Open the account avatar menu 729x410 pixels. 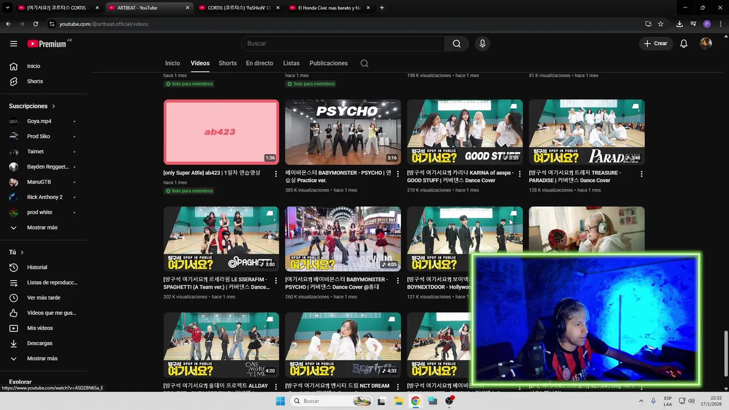point(706,43)
